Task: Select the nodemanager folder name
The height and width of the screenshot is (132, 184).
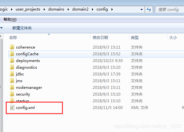Action: pos(29,88)
